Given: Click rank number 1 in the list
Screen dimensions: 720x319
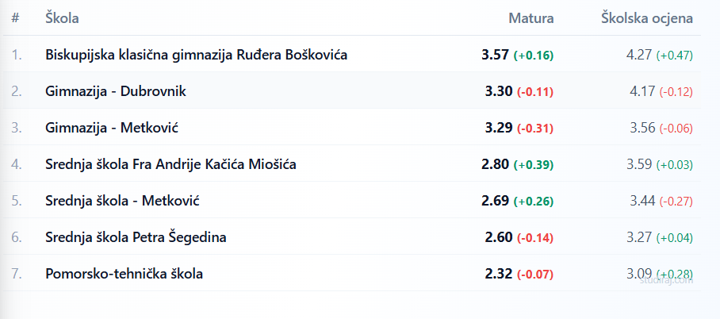Looking at the screenshot, I should pyautogui.click(x=17, y=55).
